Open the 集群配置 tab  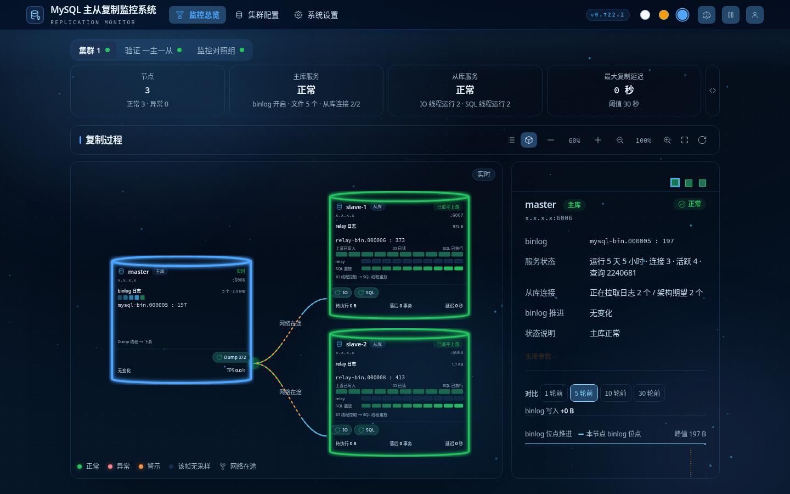pyautogui.click(x=257, y=15)
